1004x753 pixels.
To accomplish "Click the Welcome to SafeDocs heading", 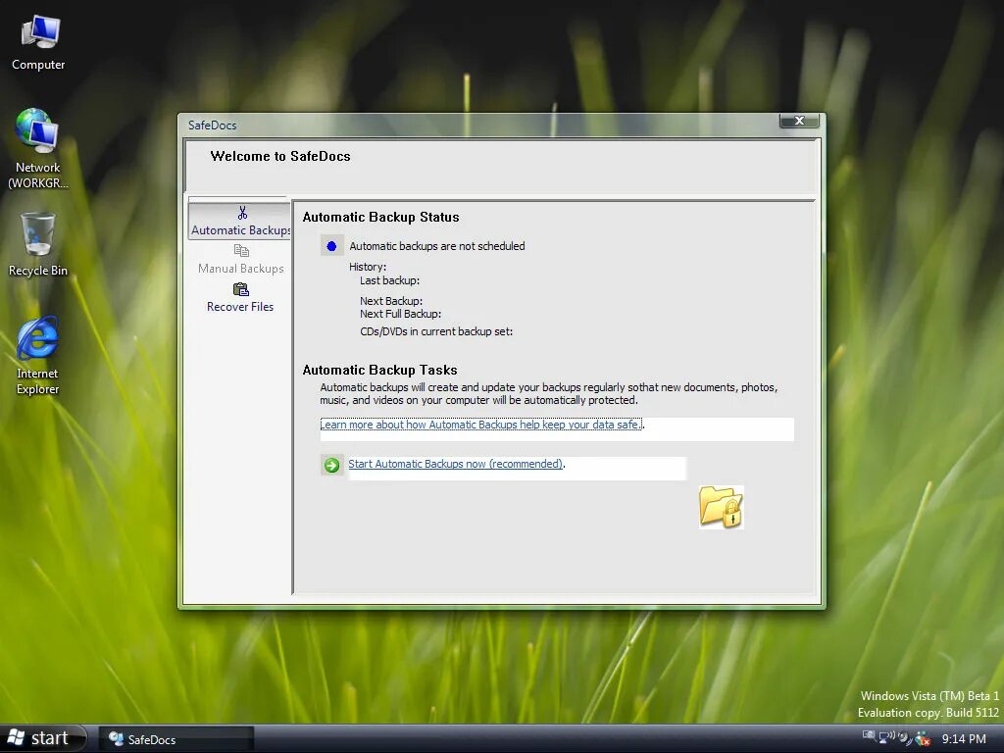I will (280, 156).
